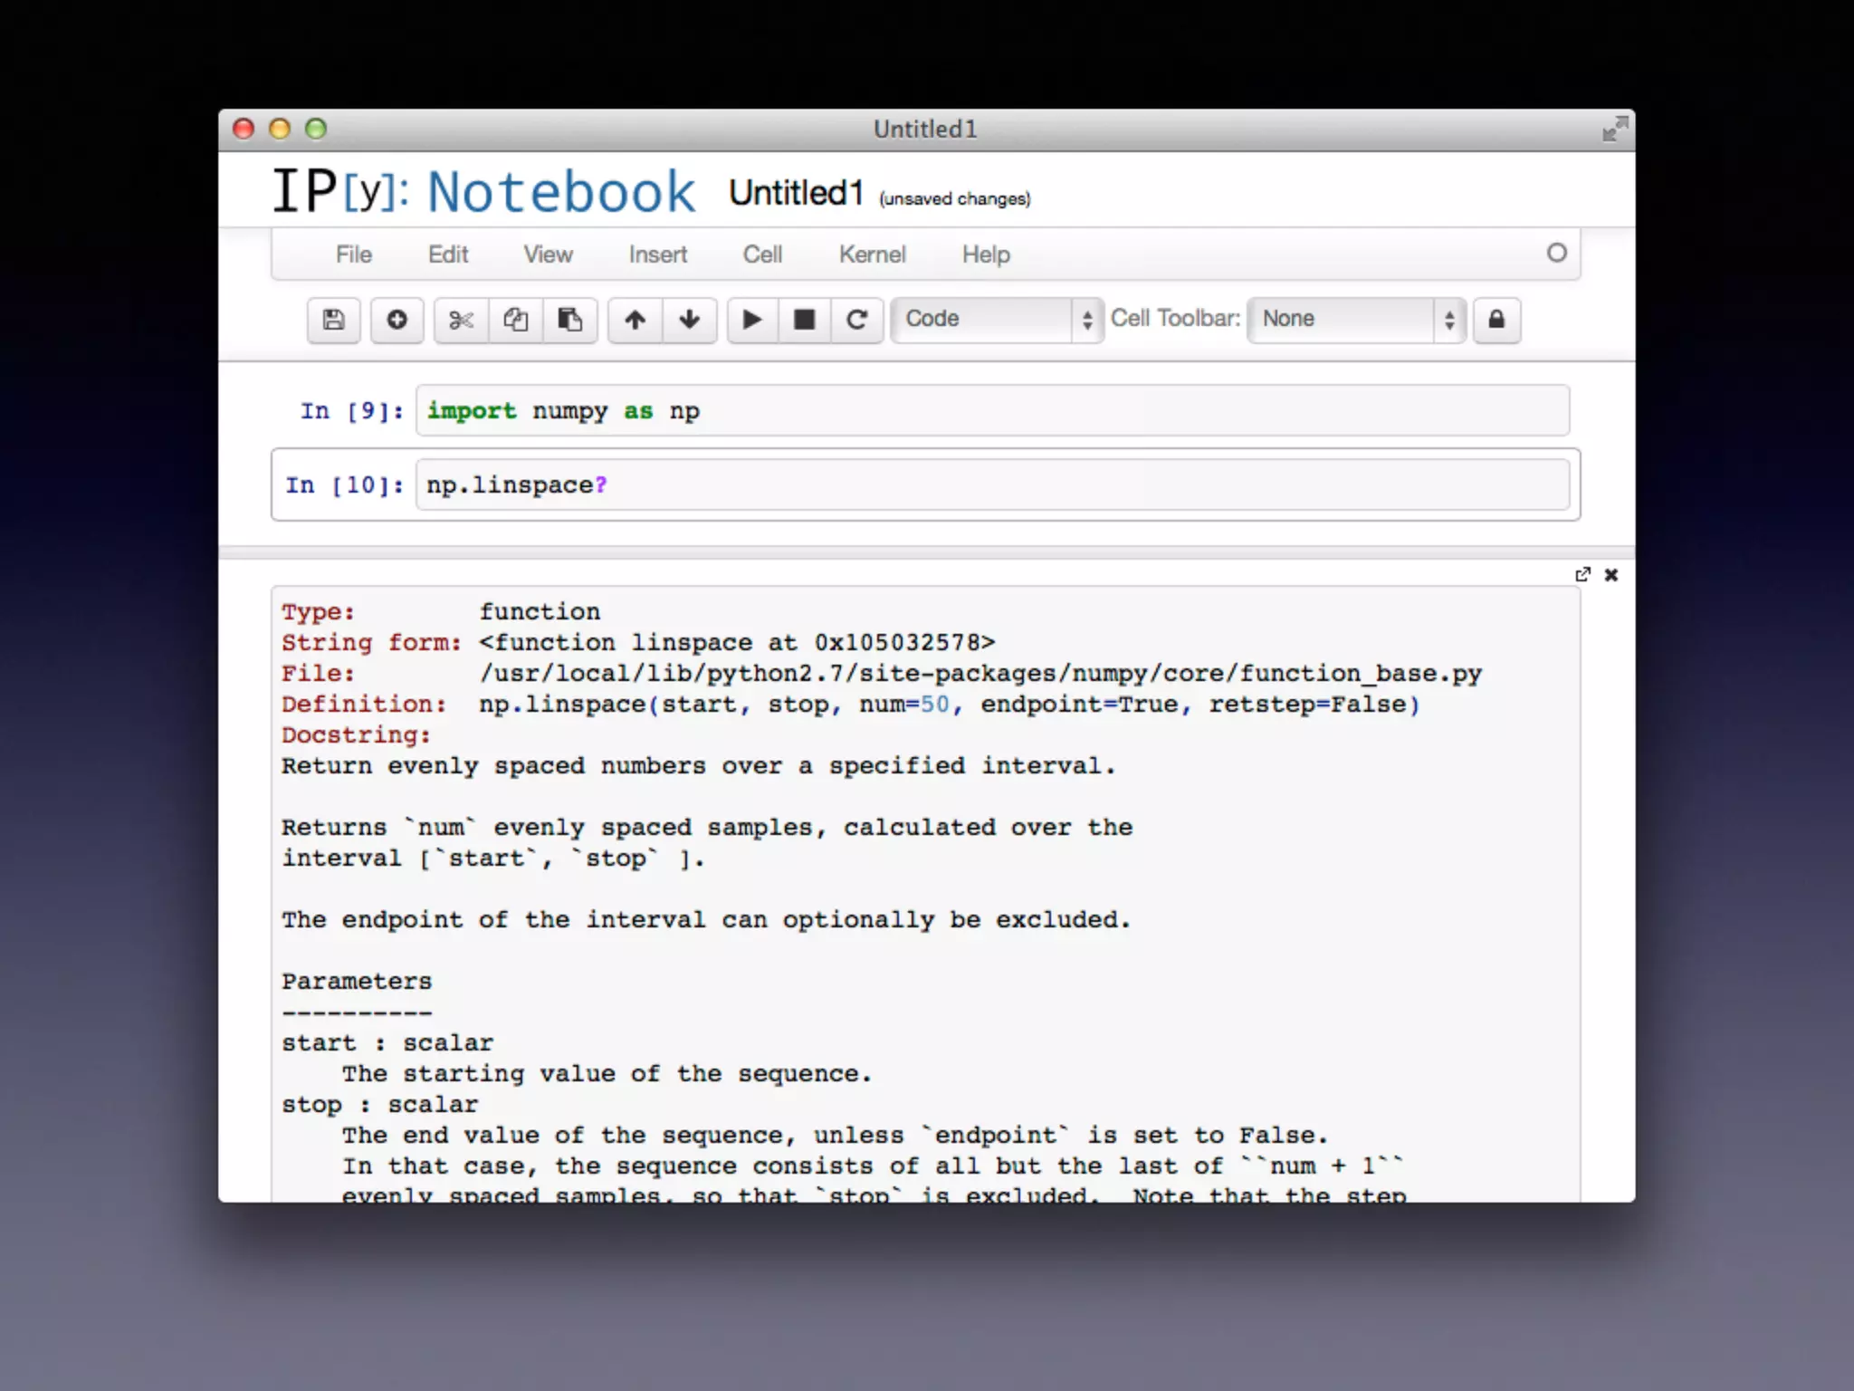Run the current cell
This screenshot has height=1391, width=1854.
coord(752,320)
